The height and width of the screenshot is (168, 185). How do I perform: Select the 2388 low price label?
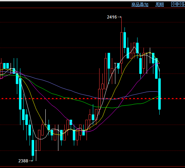[23, 161]
